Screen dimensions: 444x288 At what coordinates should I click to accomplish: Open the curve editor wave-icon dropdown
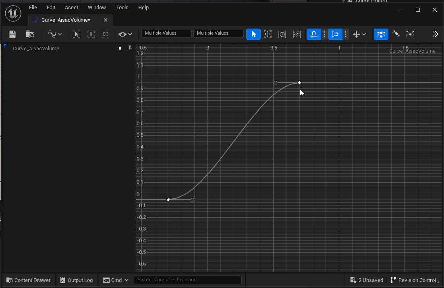(55, 34)
